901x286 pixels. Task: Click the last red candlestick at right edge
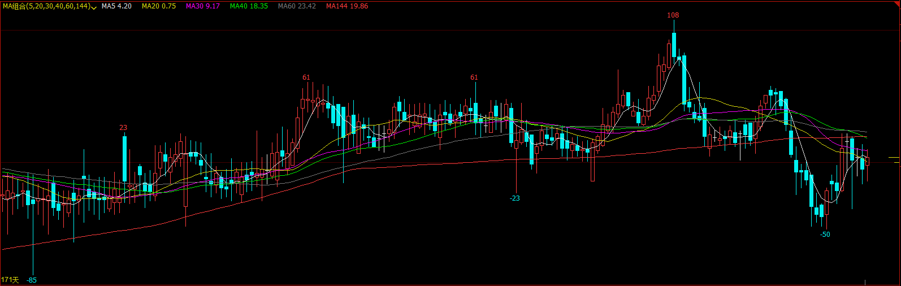click(x=867, y=161)
